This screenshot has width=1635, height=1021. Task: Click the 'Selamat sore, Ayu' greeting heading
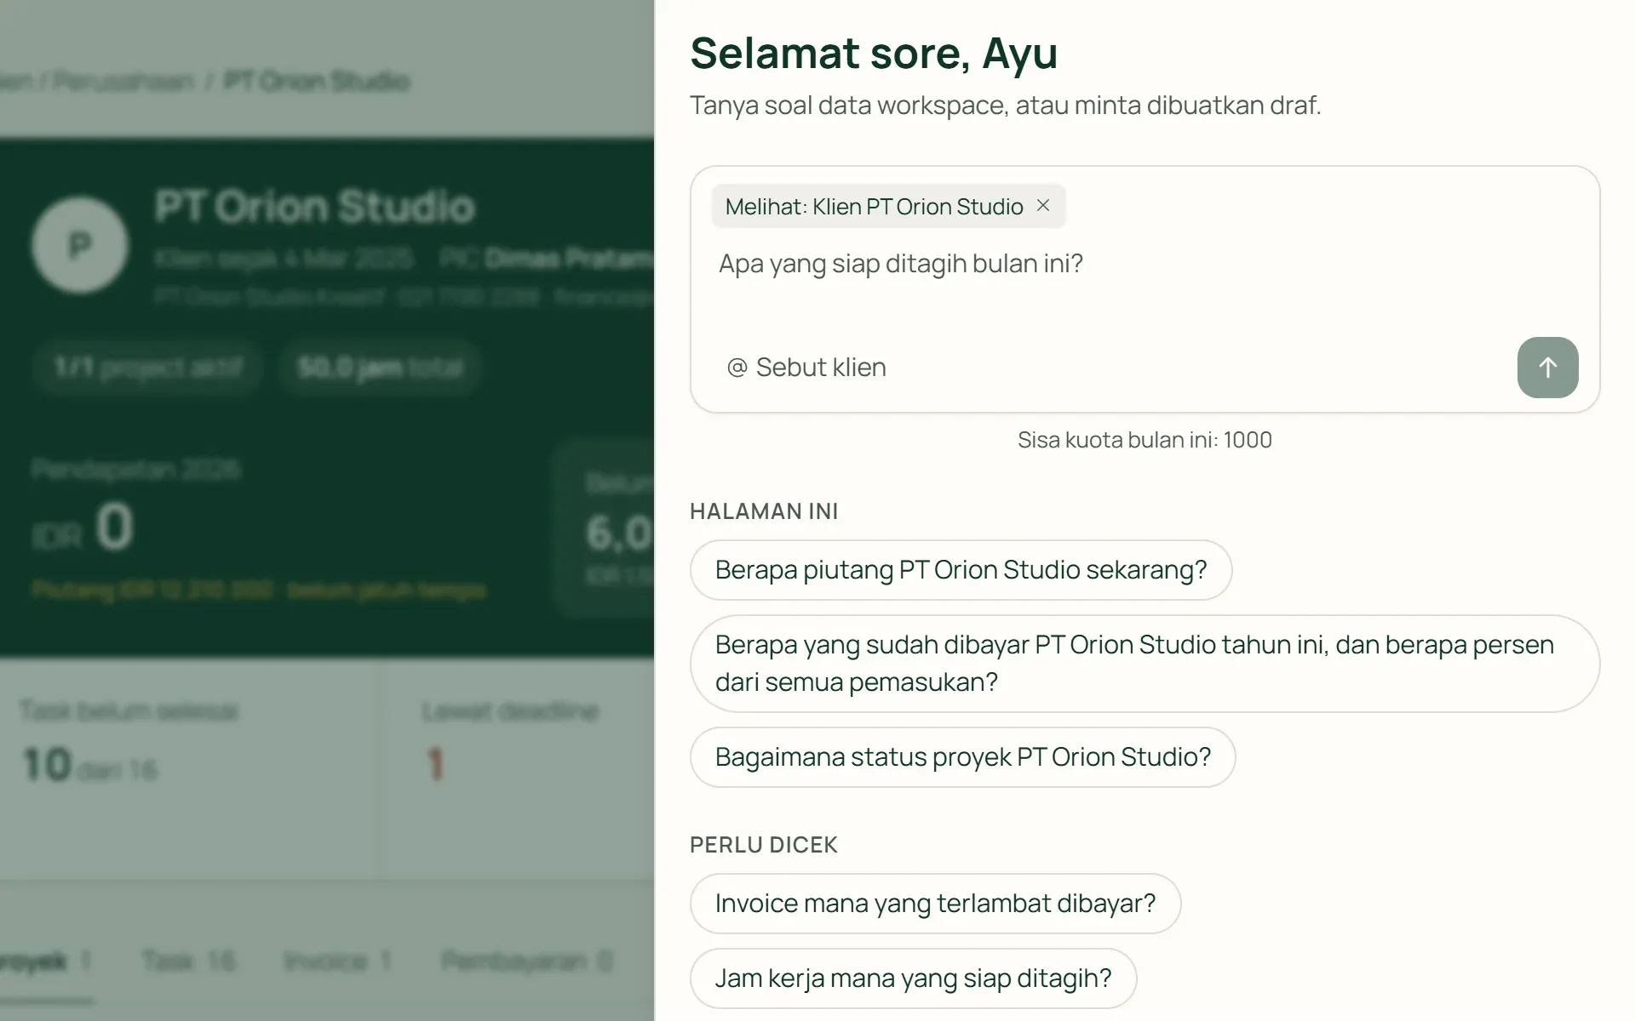tap(874, 53)
